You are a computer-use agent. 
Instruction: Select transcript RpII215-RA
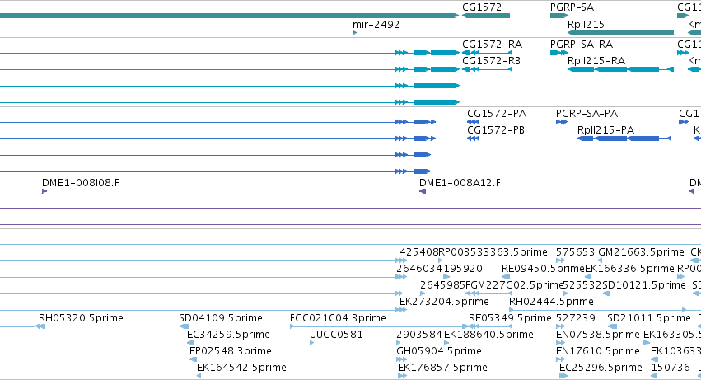(596, 61)
